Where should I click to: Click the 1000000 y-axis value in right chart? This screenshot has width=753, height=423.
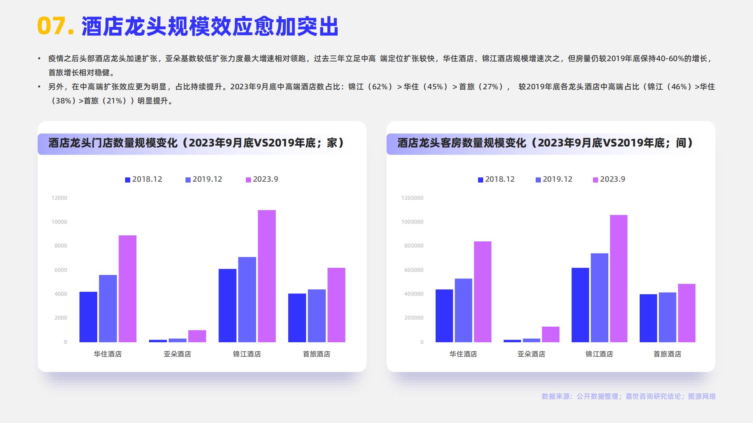412,222
